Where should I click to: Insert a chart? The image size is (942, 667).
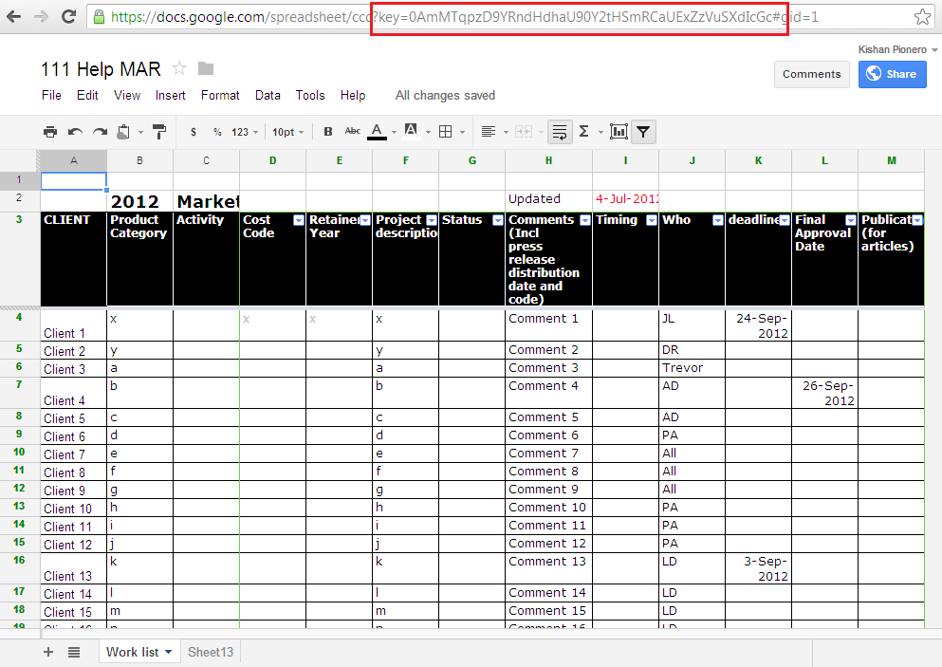tap(618, 132)
